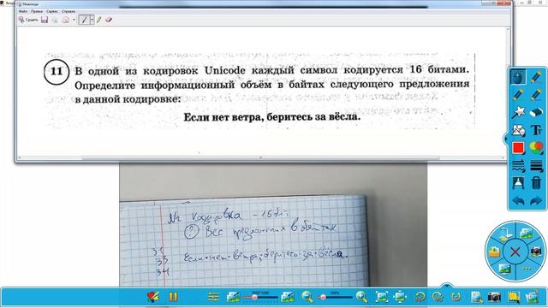Select the text tool (Tt icon)

coord(536,130)
